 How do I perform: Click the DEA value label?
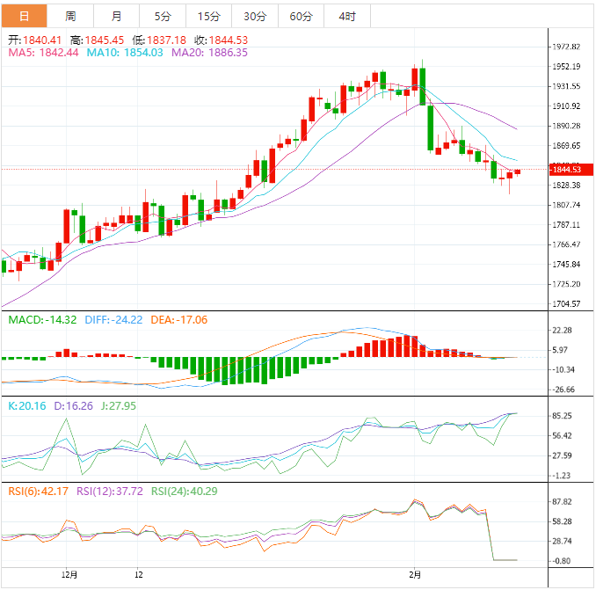[179, 320]
